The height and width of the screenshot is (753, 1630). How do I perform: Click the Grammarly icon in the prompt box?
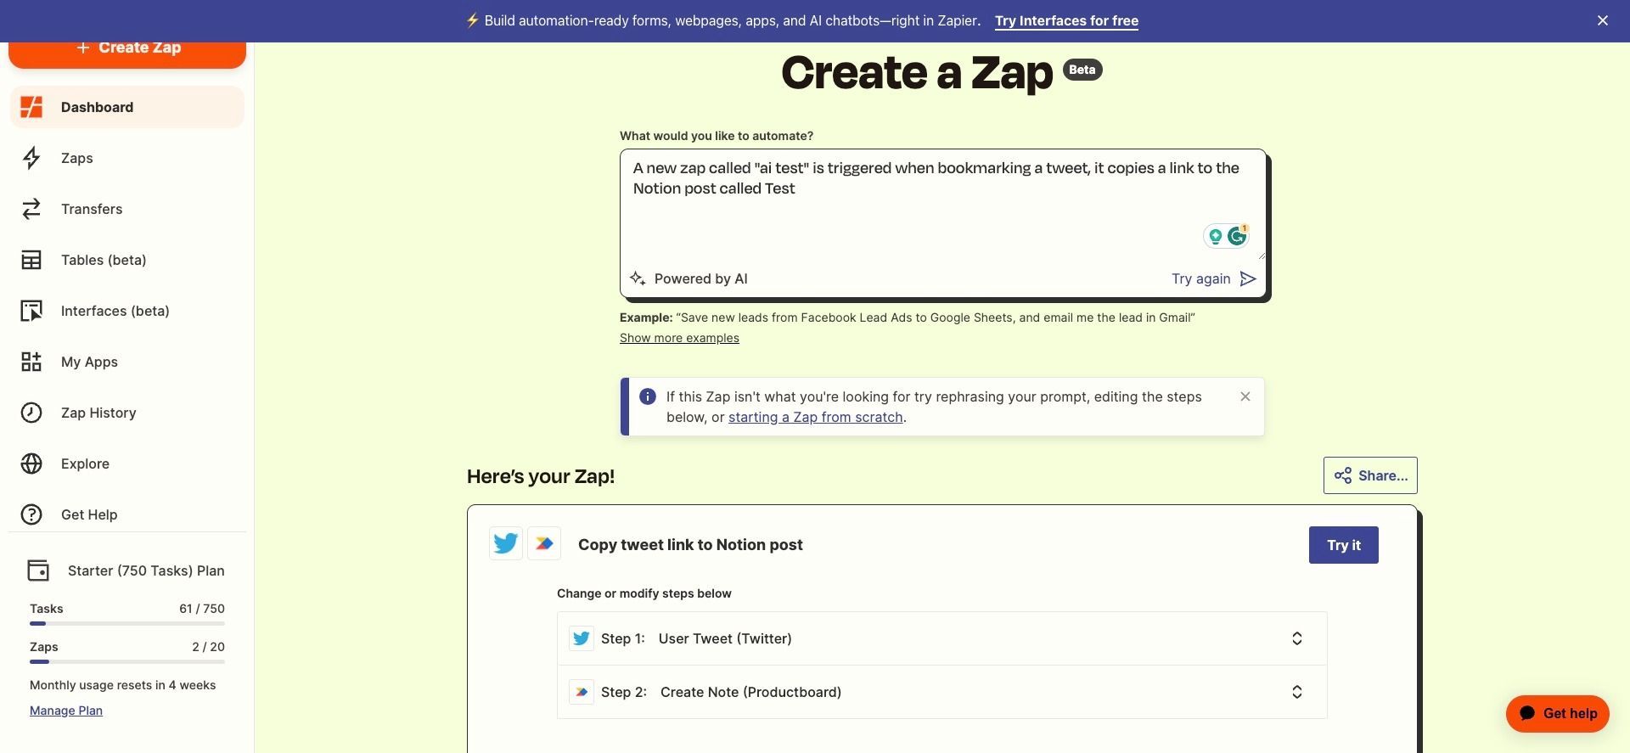pyautogui.click(x=1238, y=236)
